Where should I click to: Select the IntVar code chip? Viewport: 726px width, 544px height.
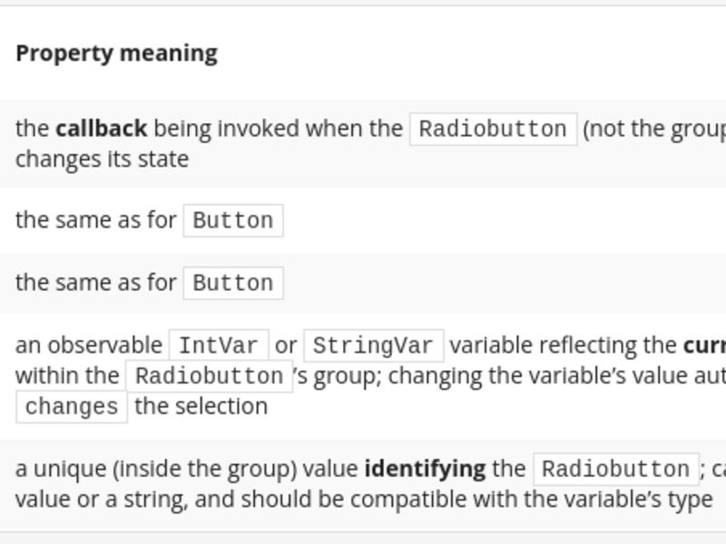[x=219, y=345]
